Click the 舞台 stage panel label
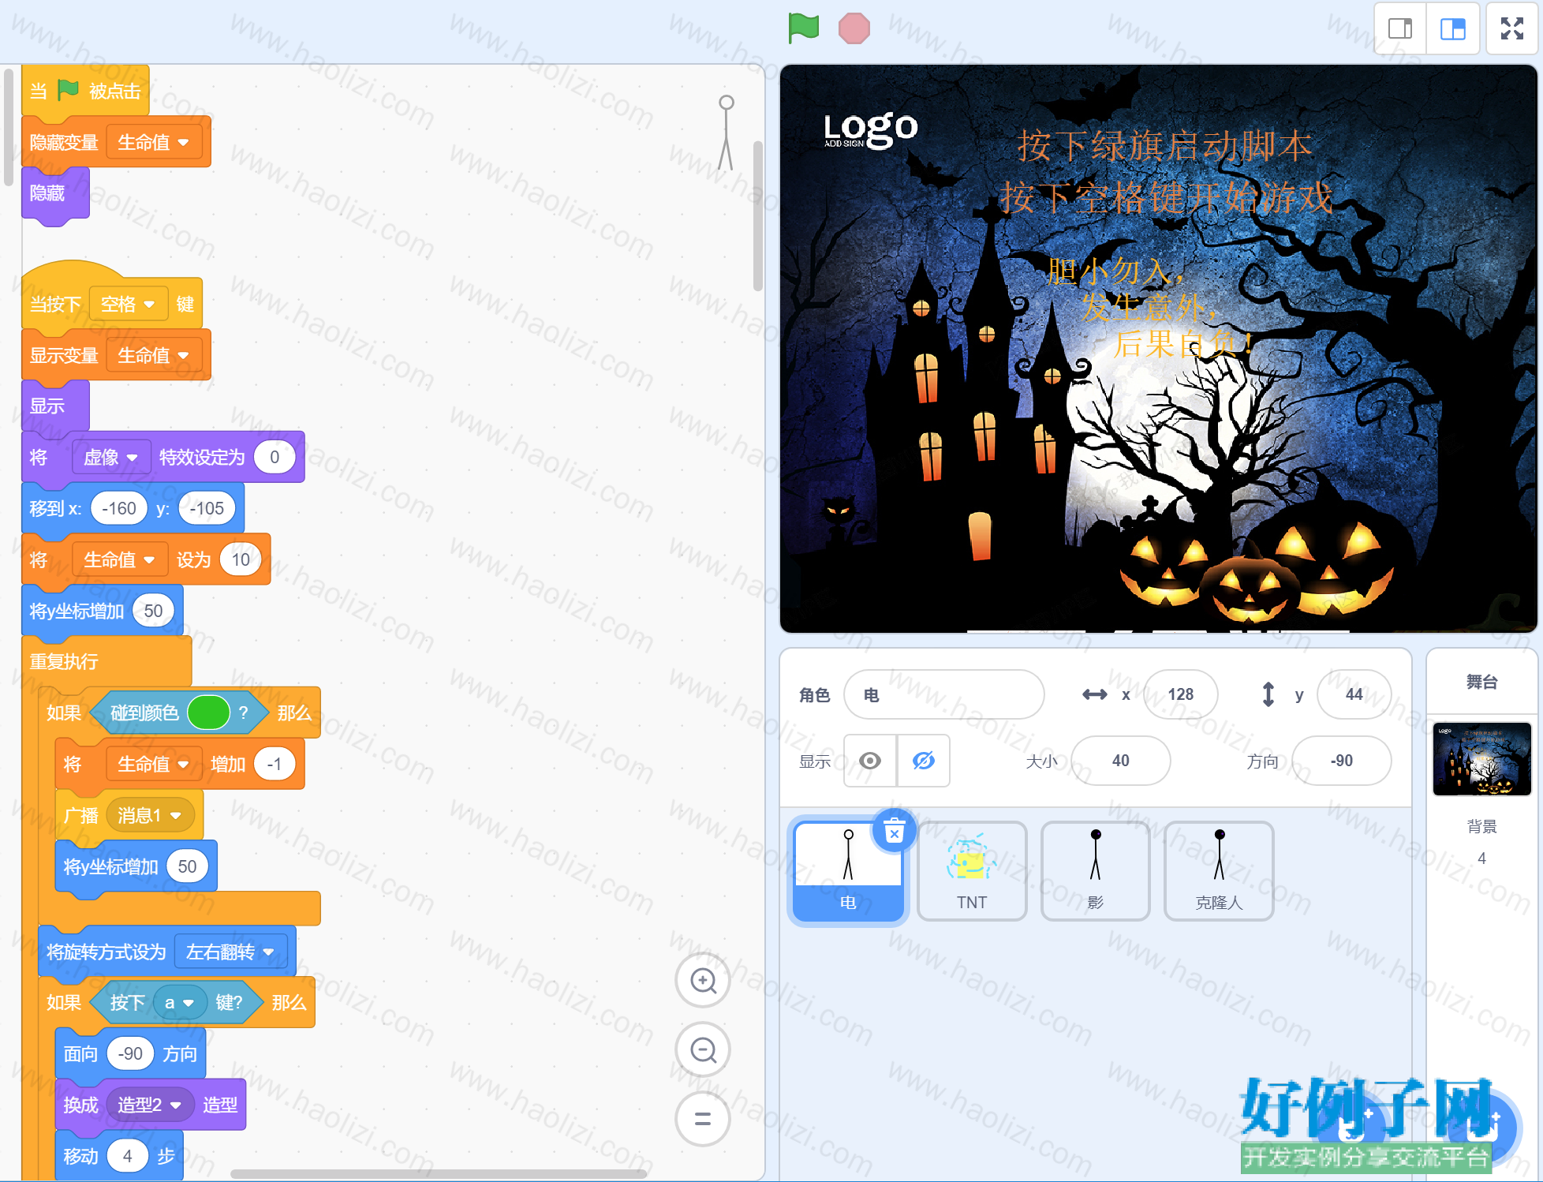The width and height of the screenshot is (1543, 1182). pos(1481,682)
